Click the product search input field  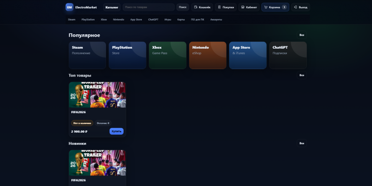[x=149, y=7]
